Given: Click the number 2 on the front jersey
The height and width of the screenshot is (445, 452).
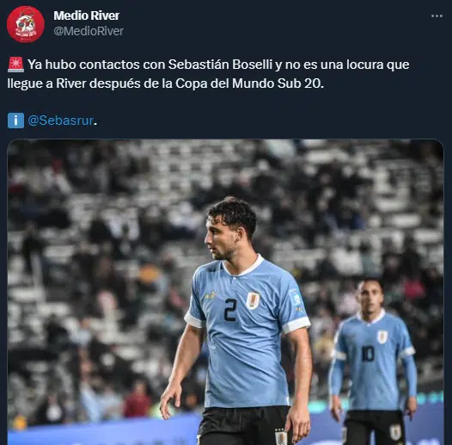Looking at the screenshot, I should (x=230, y=310).
